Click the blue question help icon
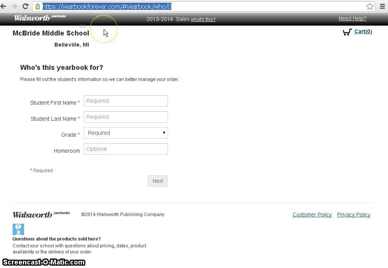This screenshot has height=268, width=388. tap(18, 229)
